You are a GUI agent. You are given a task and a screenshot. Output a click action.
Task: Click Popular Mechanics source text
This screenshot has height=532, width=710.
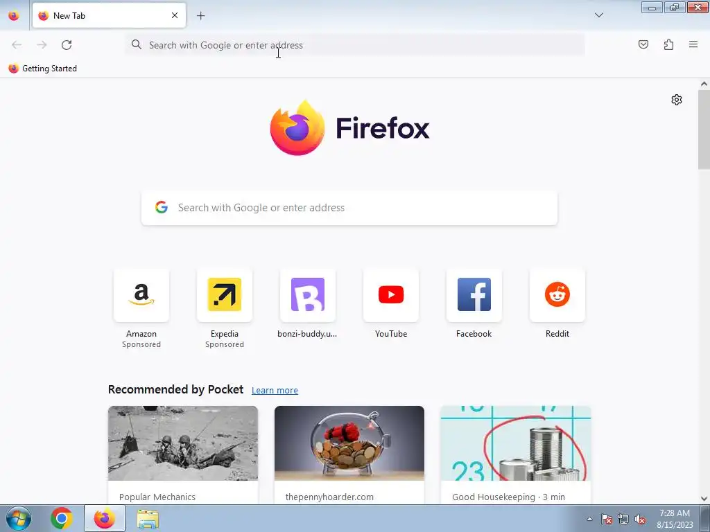point(157,497)
